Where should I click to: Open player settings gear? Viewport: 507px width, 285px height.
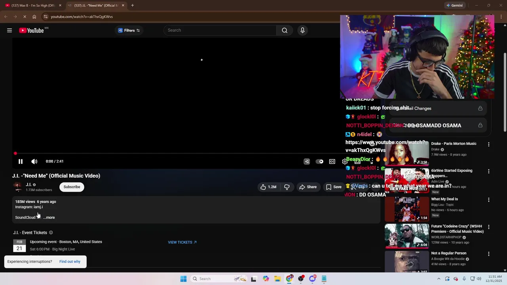tap(345, 161)
